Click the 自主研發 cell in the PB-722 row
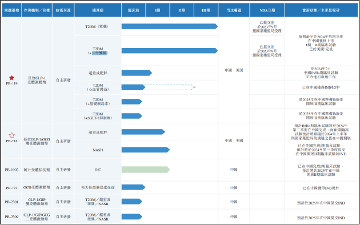This screenshot has height=225, width=360. click(x=63, y=188)
